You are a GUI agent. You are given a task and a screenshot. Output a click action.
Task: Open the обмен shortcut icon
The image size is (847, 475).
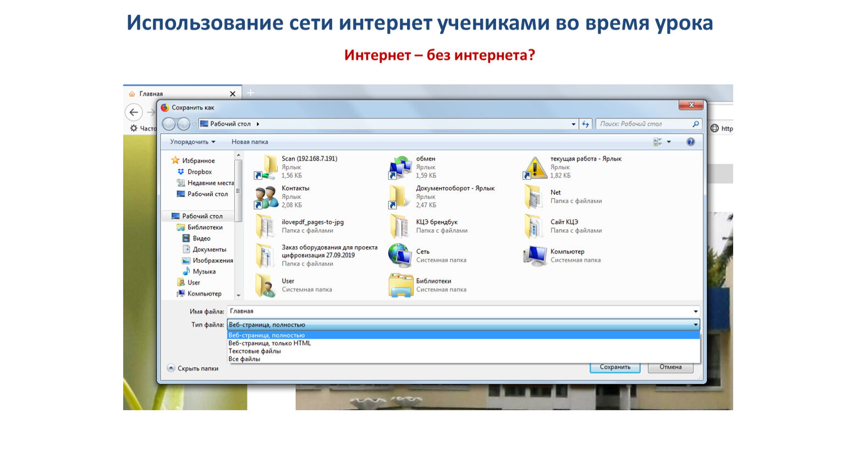(x=400, y=167)
